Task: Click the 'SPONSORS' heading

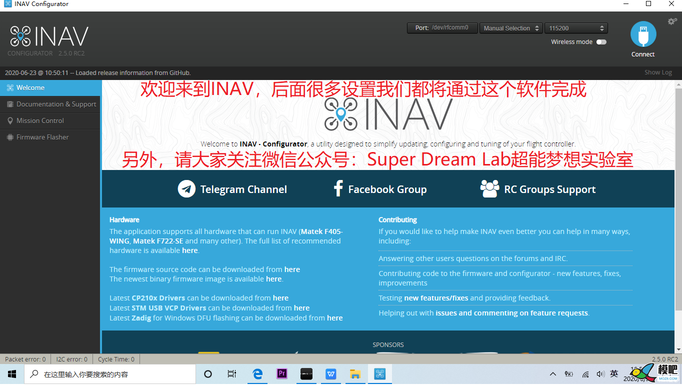Action: (x=388, y=345)
